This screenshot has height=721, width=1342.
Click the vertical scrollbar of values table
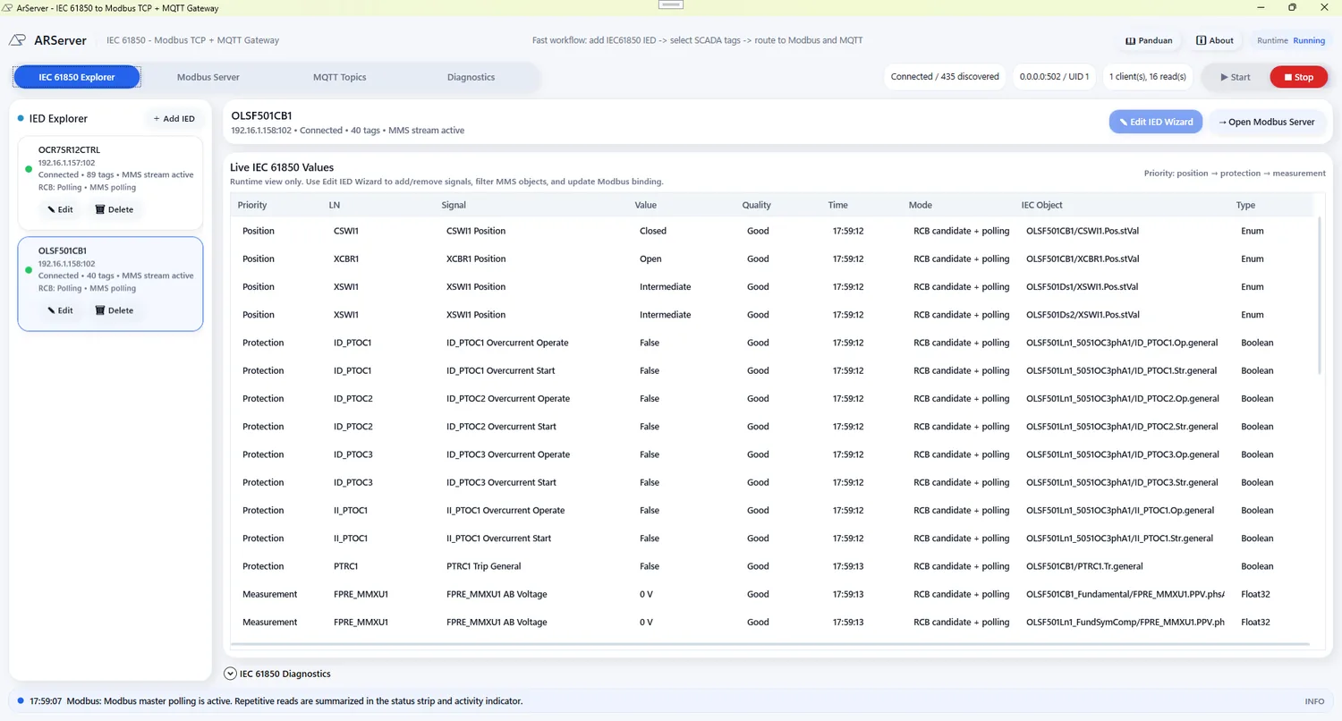coord(1321,295)
